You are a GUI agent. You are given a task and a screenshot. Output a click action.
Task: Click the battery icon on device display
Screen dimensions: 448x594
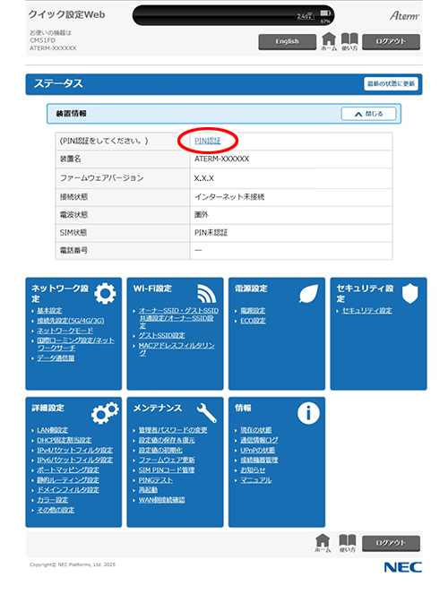325,13
